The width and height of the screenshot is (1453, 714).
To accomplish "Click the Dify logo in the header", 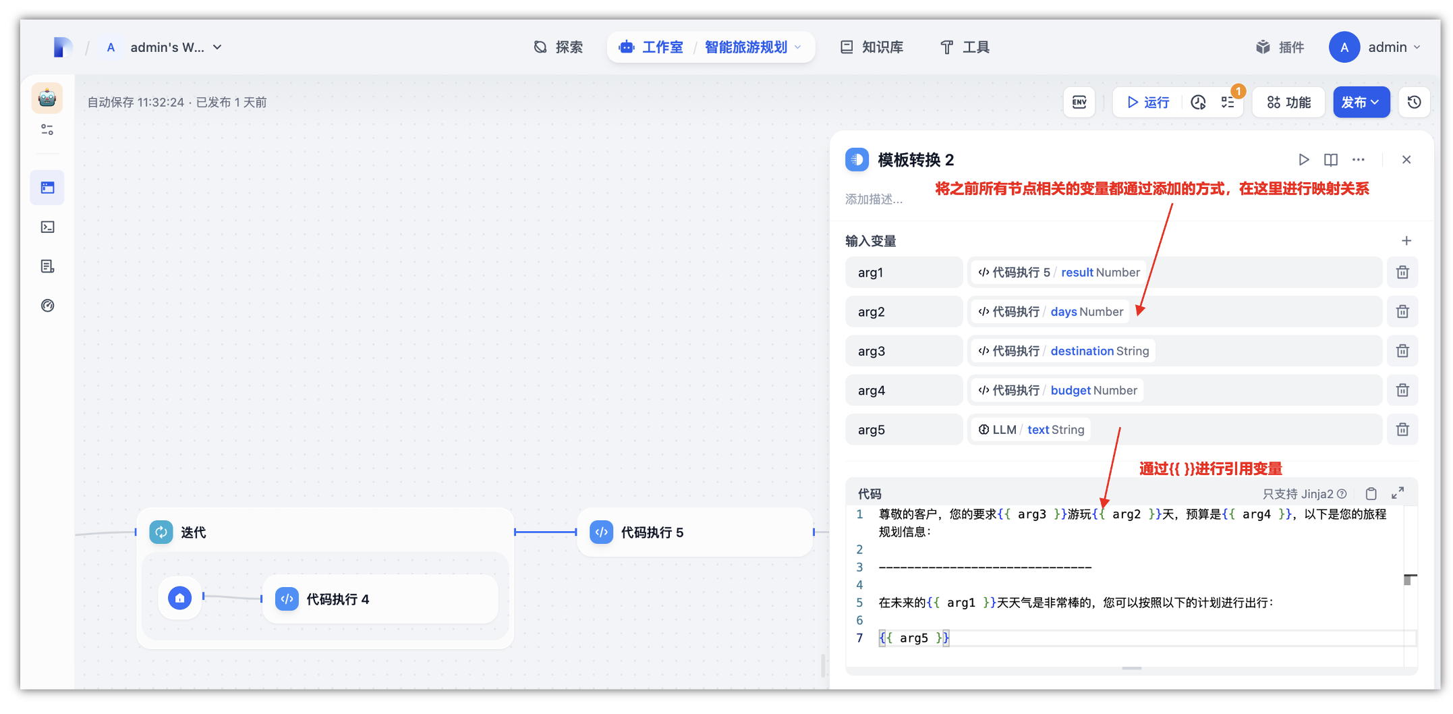I will click(63, 47).
